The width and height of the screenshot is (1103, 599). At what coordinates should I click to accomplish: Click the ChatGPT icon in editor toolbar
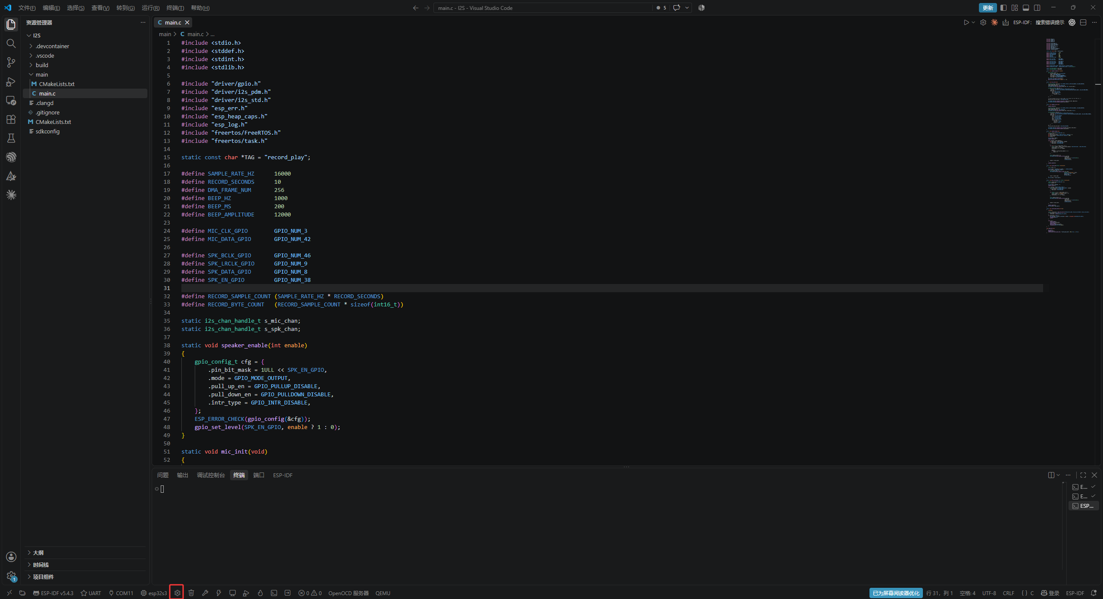[x=1072, y=22]
